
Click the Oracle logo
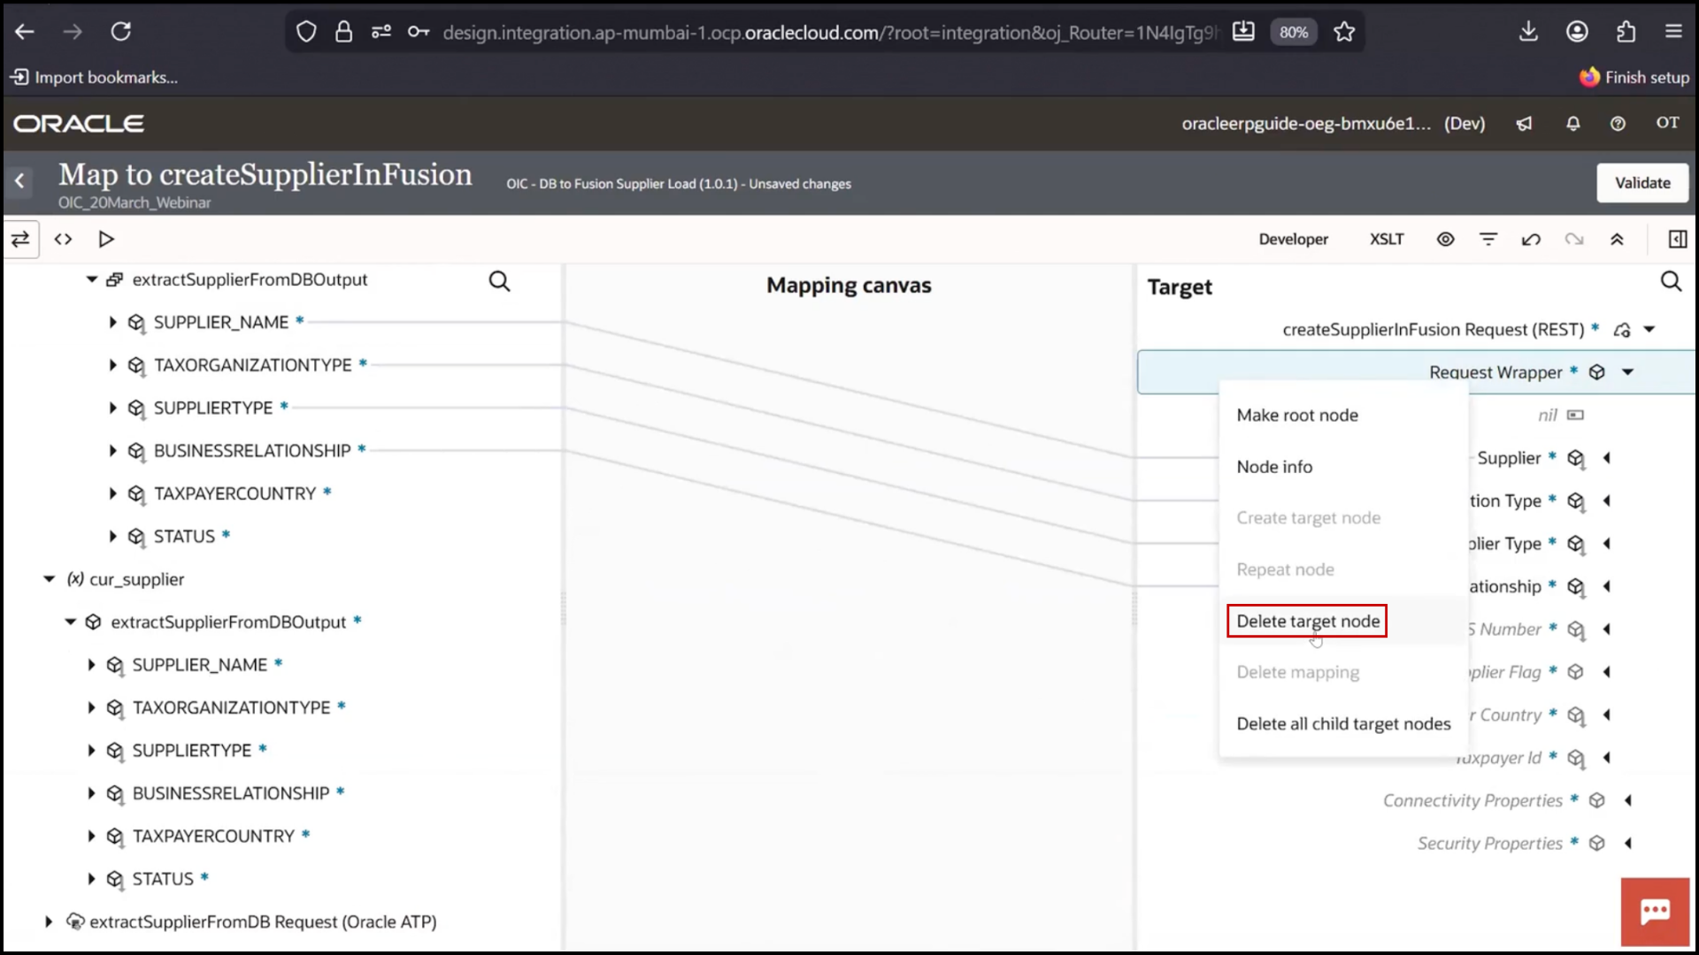pos(79,124)
